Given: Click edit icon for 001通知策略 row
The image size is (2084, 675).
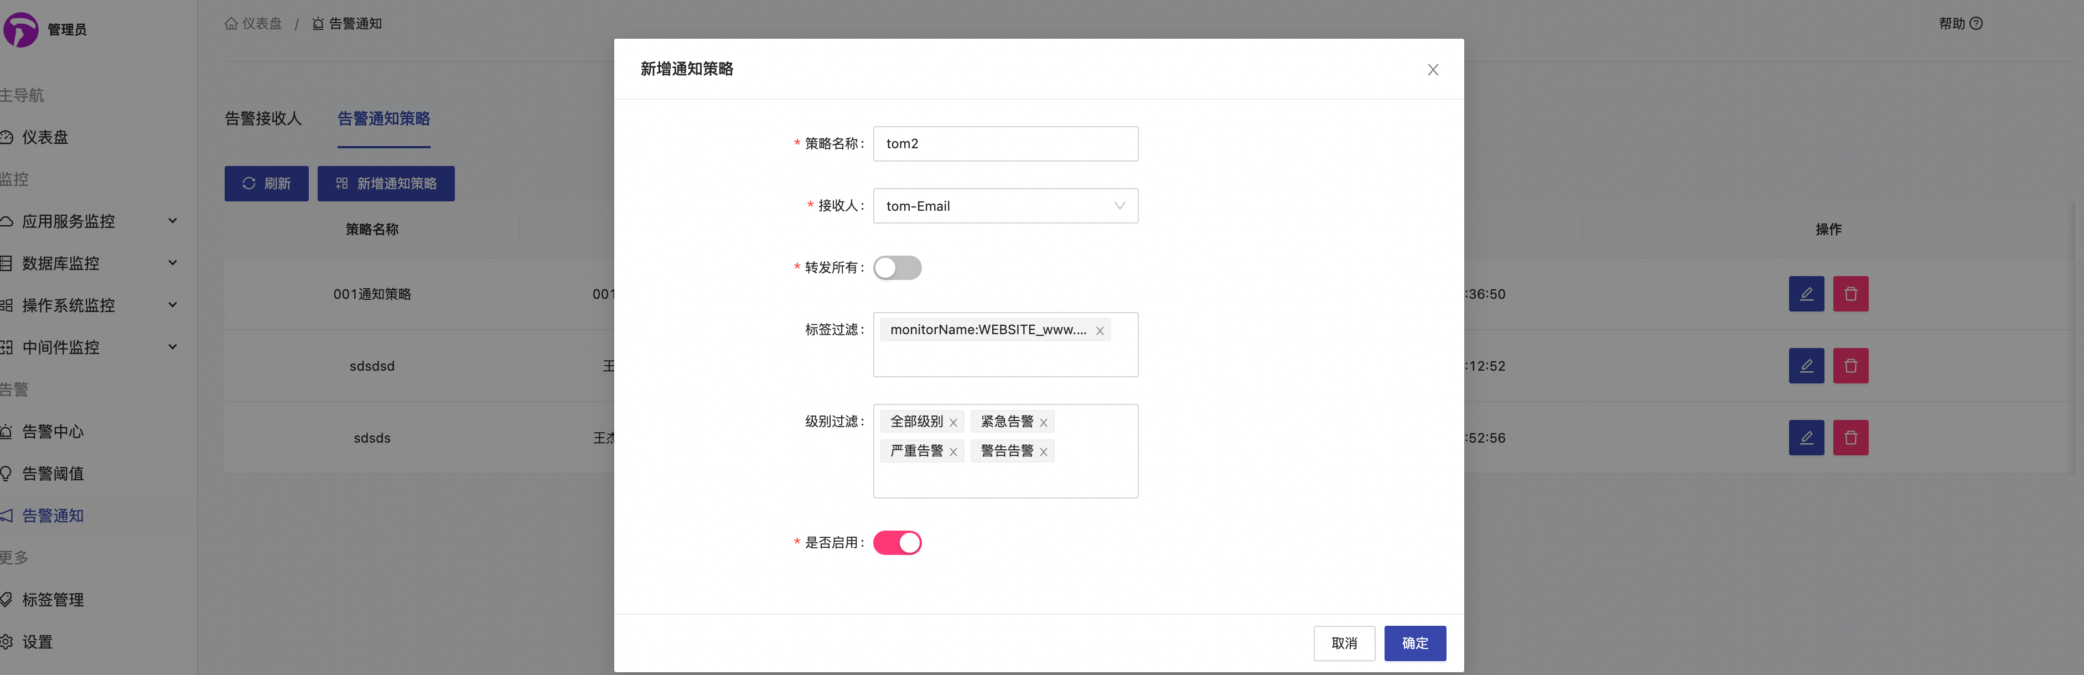Looking at the screenshot, I should 1806,294.
